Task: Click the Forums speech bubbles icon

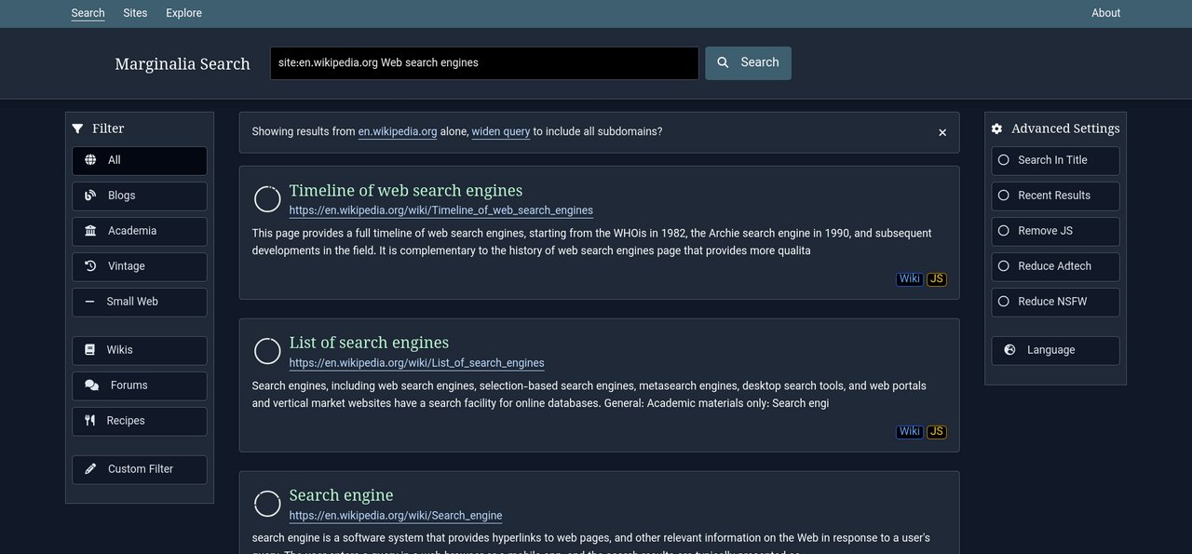Action: pos(91,385)
